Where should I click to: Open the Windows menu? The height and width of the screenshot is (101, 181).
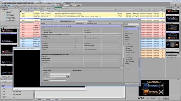click(9, 3)
